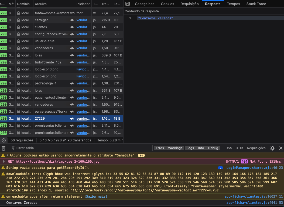Expand the GET user2-160x160.jpg request entry
284x207 pixels.
click(x=4, y=162)
